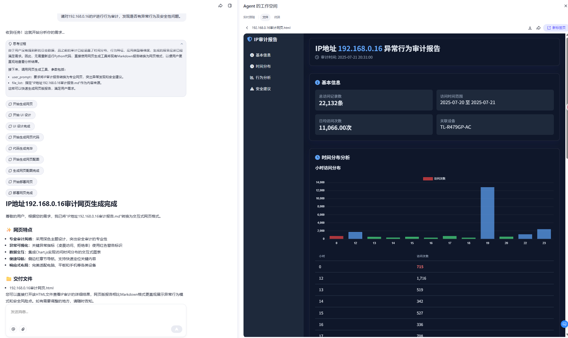Click the 安全建议 warning icon in sidebar
The height and width of the screenshot is (338, 568).
tap(252, 89)
